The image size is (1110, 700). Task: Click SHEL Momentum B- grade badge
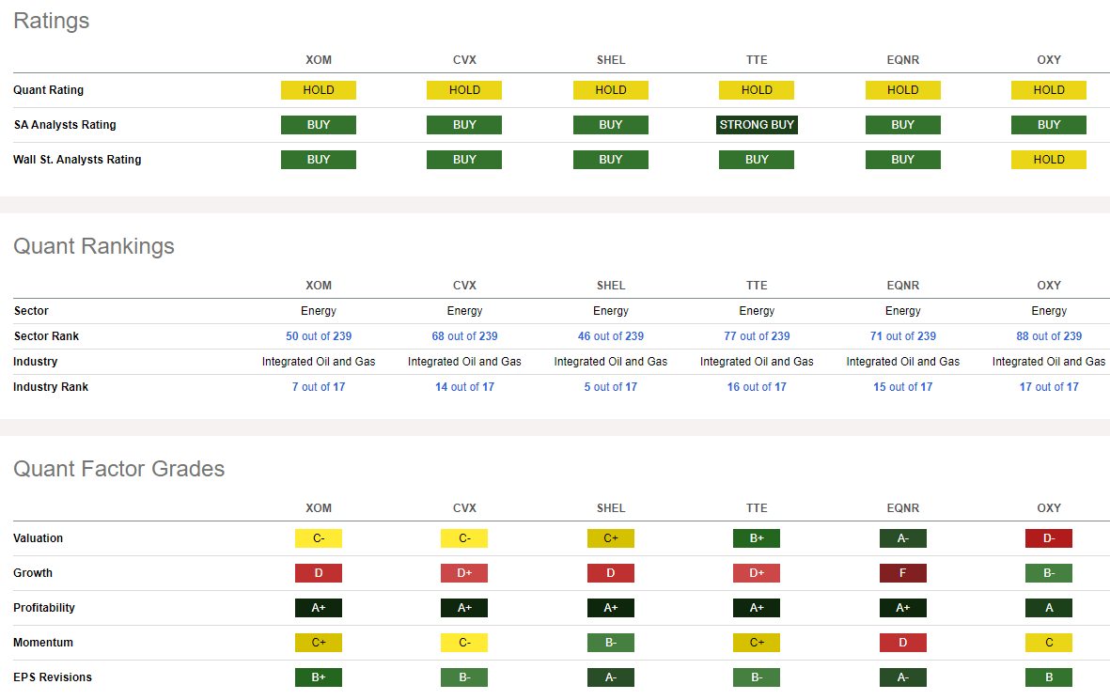(610, 642)
